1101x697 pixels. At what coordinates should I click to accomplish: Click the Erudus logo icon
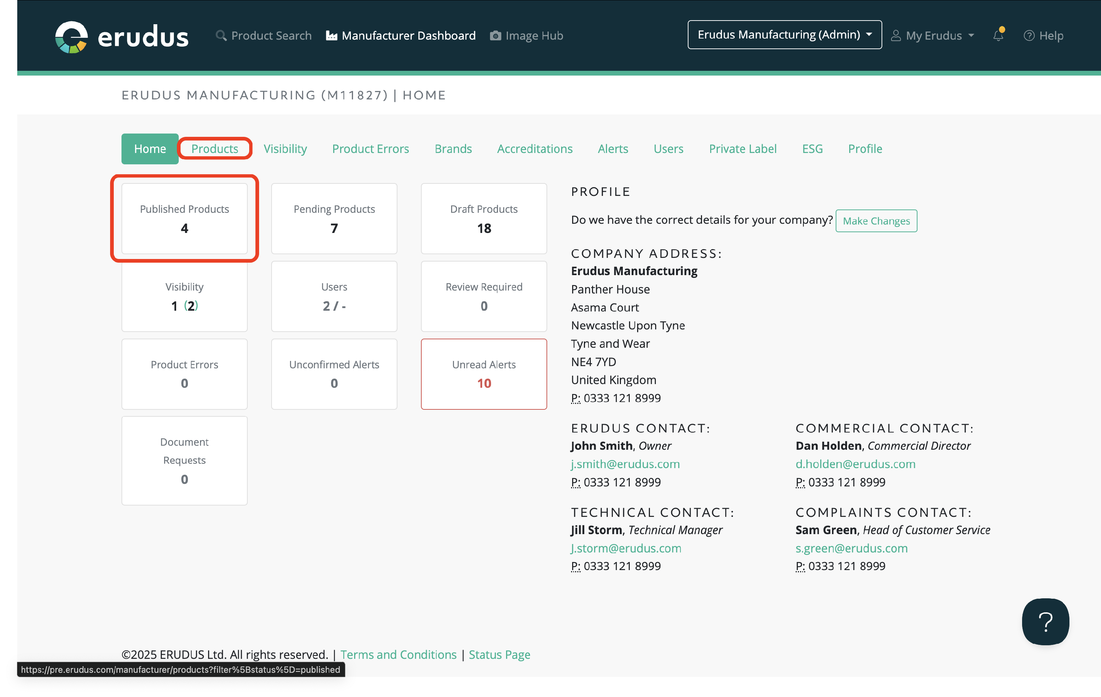point(71,37)
